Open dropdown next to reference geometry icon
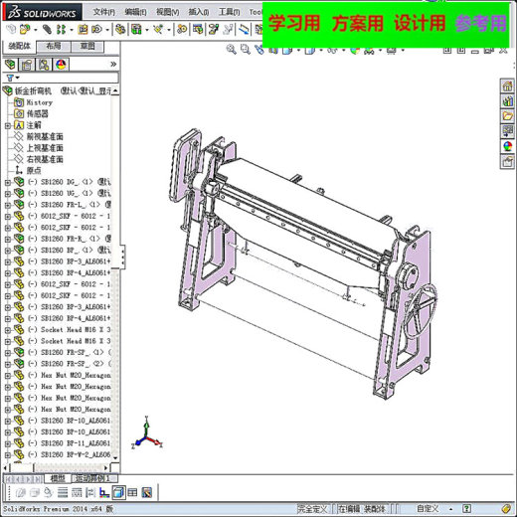The height and width of the screenshot is (517, 517). point(169,30)
